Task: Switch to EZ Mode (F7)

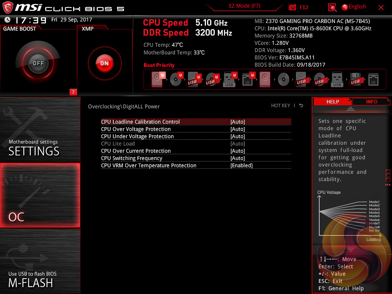Action: pos(245,6)
